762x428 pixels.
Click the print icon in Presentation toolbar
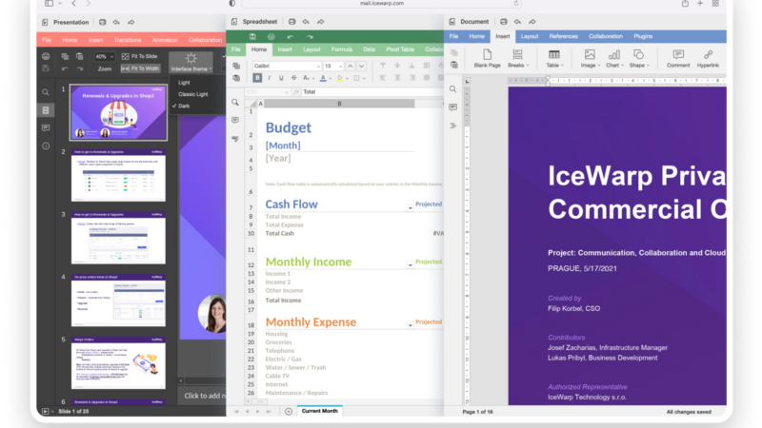pyautogui.click(x=46, y=56)
